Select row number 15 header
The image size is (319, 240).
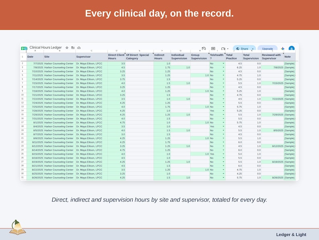coord(24,115)
